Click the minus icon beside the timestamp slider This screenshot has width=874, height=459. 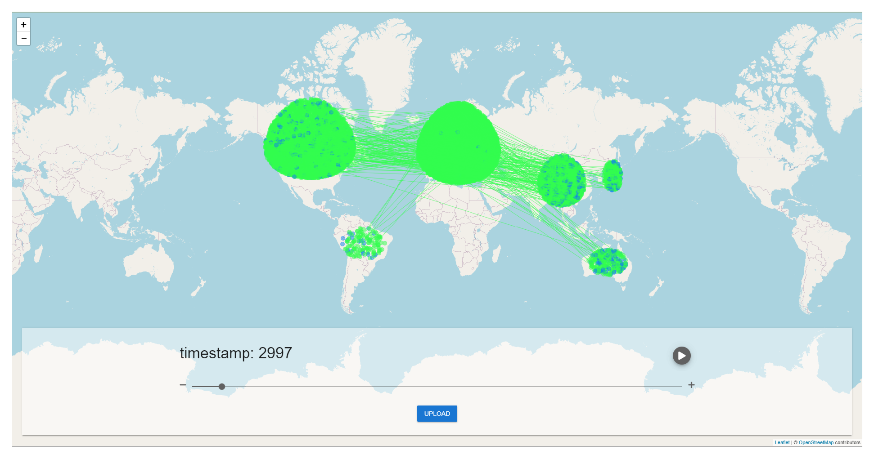coord(183,385)
